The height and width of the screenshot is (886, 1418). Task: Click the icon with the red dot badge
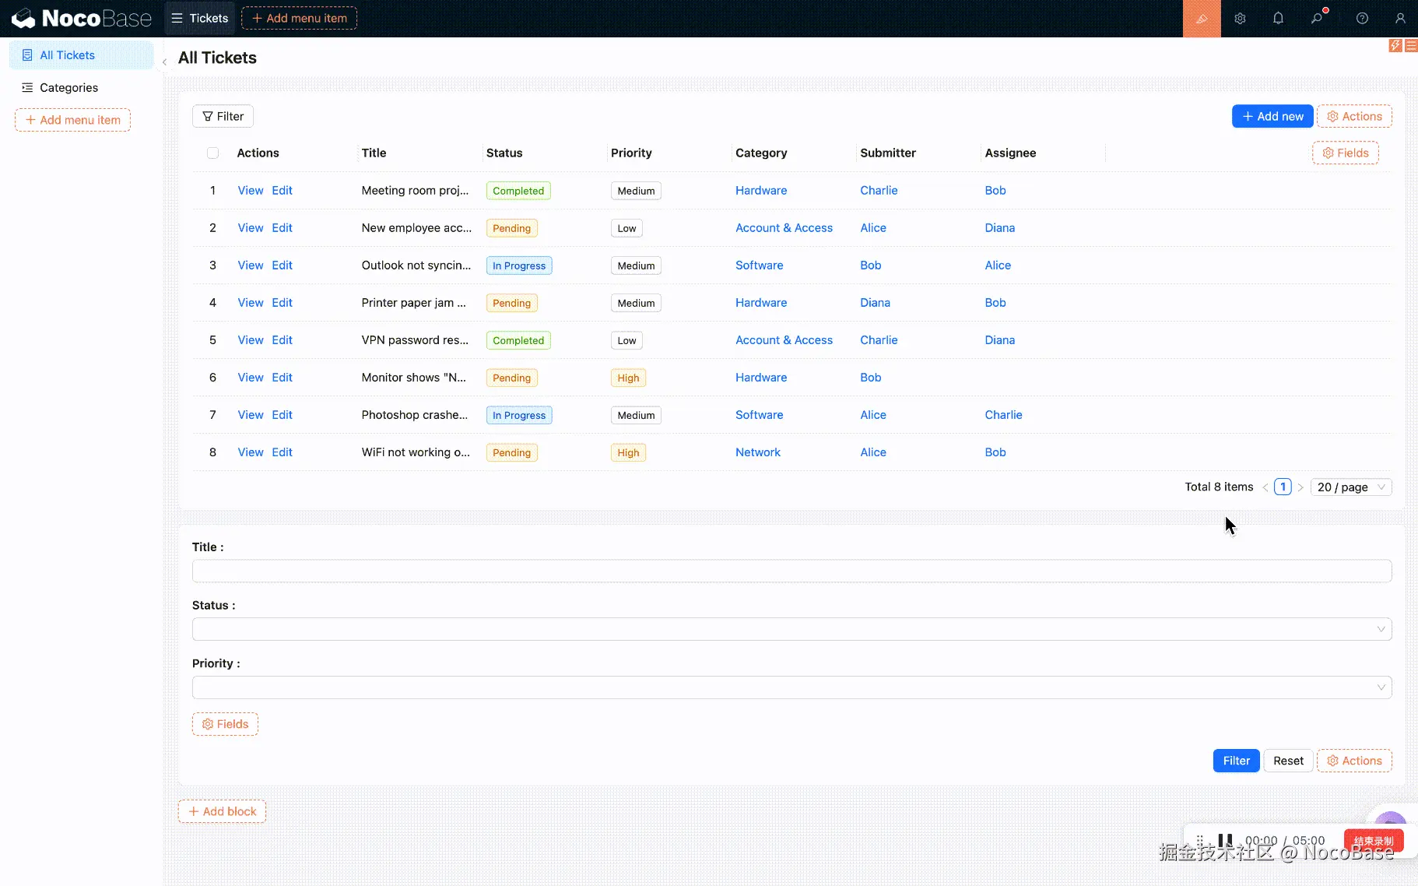click(1317, 18)
